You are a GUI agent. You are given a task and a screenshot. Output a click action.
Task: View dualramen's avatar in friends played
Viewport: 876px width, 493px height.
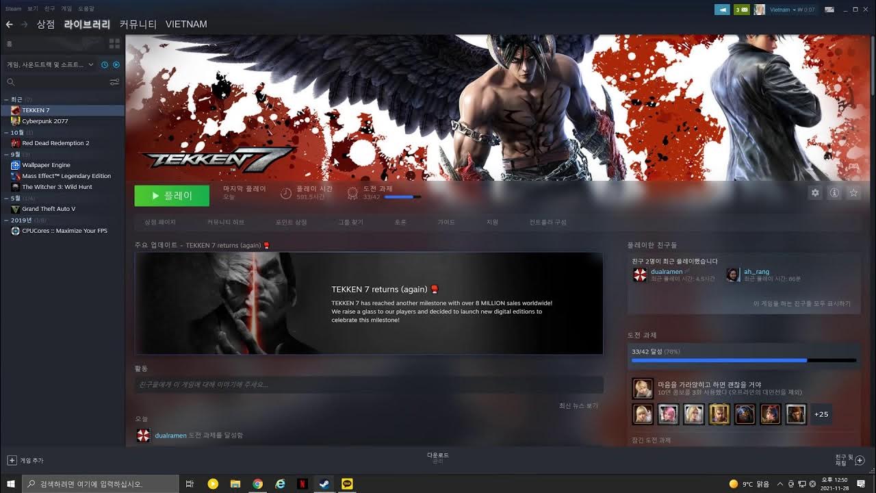point(640,275)
